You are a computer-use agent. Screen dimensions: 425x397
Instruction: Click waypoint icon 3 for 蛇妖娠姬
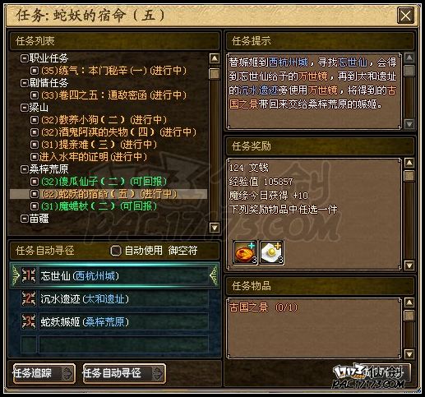29,321
